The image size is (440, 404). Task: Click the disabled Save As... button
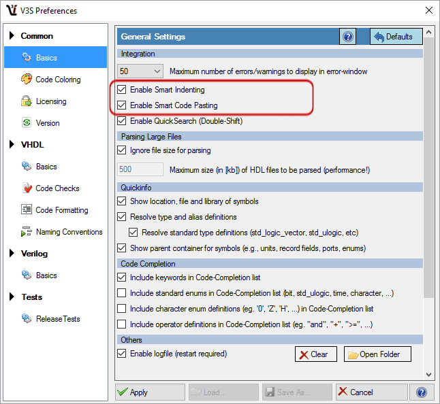(297, 392)
